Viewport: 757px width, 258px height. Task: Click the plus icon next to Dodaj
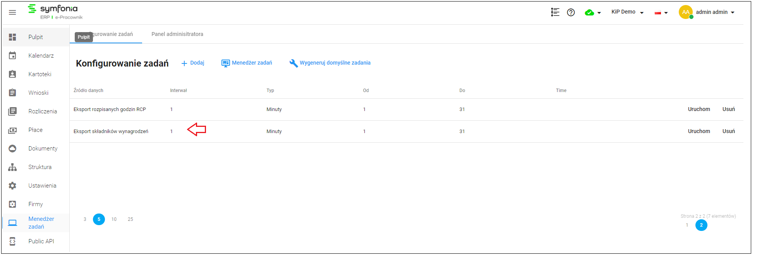pyautogui.click(x=184, y=63)
